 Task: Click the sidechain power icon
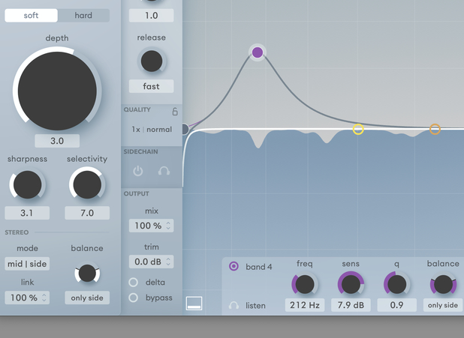coord(138,171)
